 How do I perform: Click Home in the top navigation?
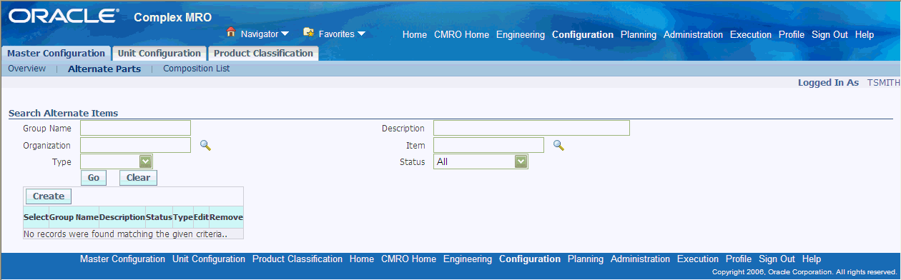[x=415, y=34]
